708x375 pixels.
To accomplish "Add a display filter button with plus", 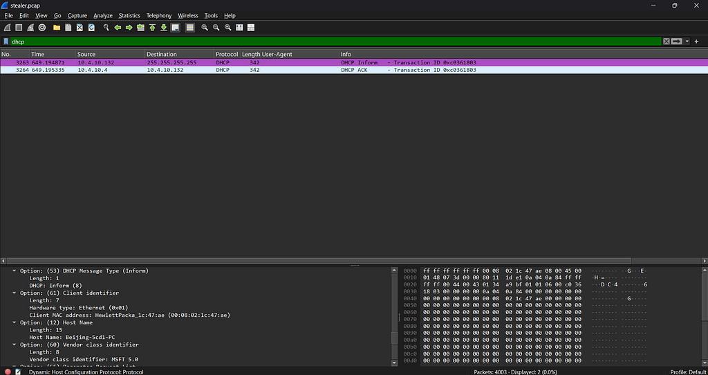I will click(x=697, y=42).
